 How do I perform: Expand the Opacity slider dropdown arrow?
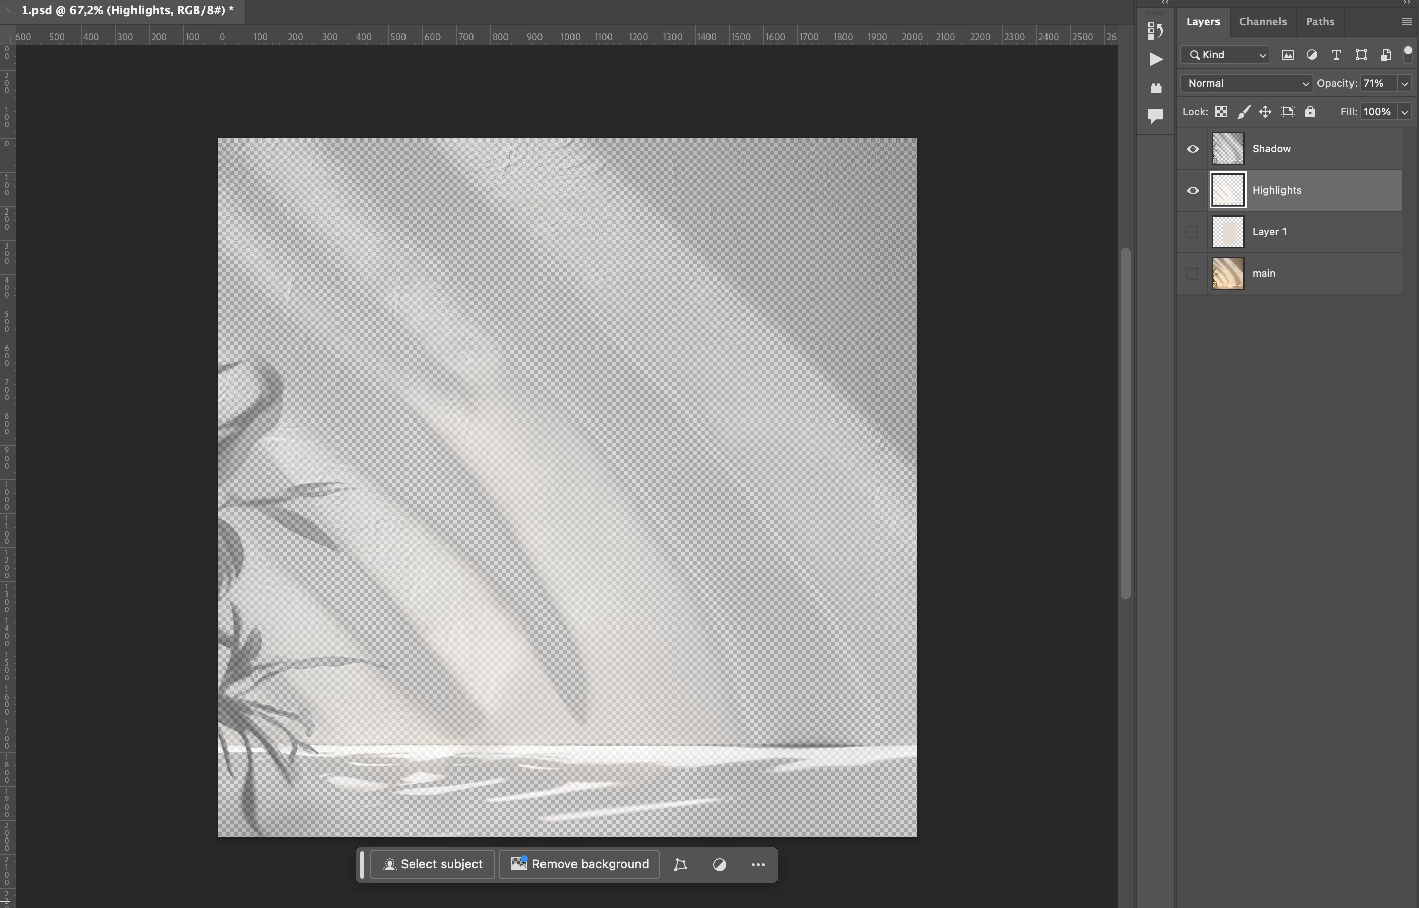tap(1404, 84)
